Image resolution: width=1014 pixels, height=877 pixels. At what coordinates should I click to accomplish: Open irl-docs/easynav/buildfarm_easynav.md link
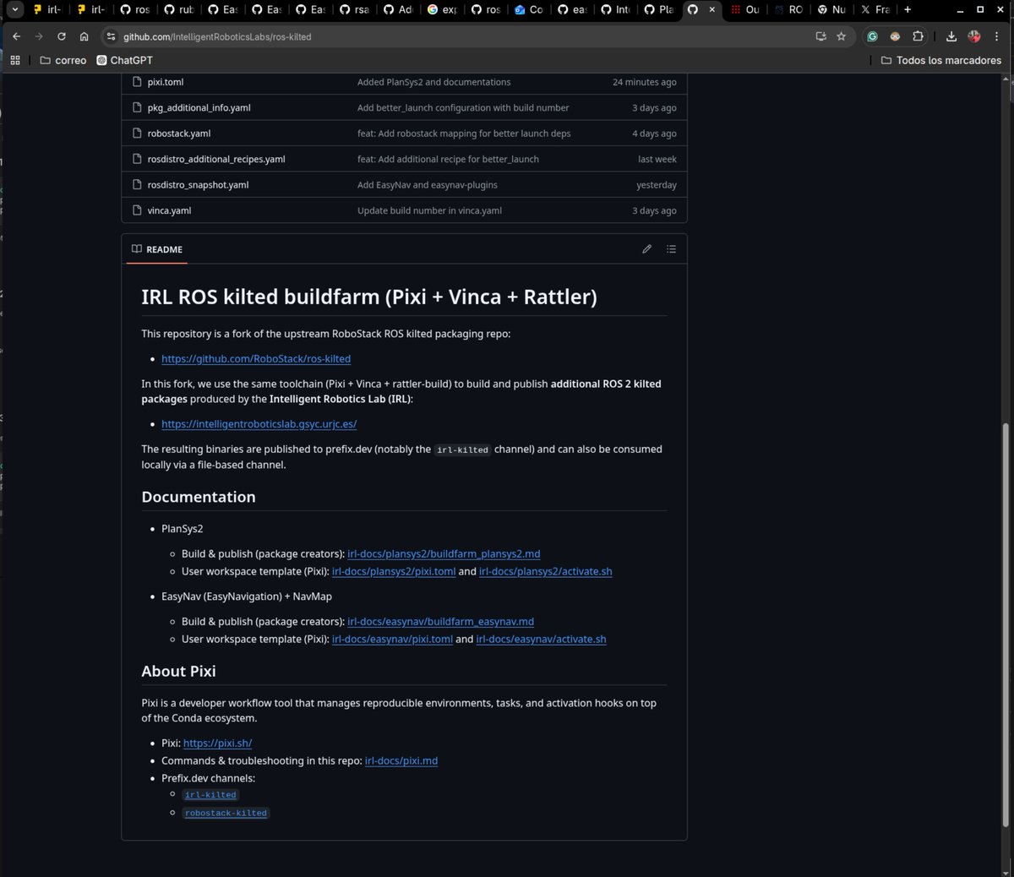440,622
